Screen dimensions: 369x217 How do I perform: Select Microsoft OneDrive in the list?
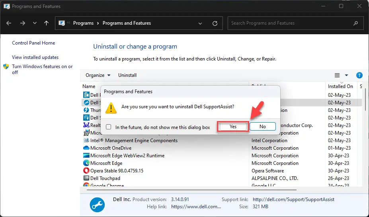221,148
